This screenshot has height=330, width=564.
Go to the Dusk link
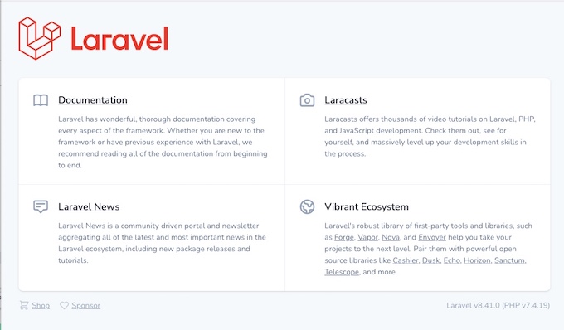click(431, 260)
